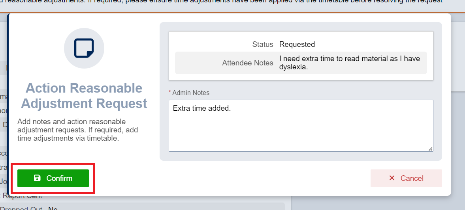Focus the Admin Notes text area
Screen dimensions: 465x210
click(301, 126)
